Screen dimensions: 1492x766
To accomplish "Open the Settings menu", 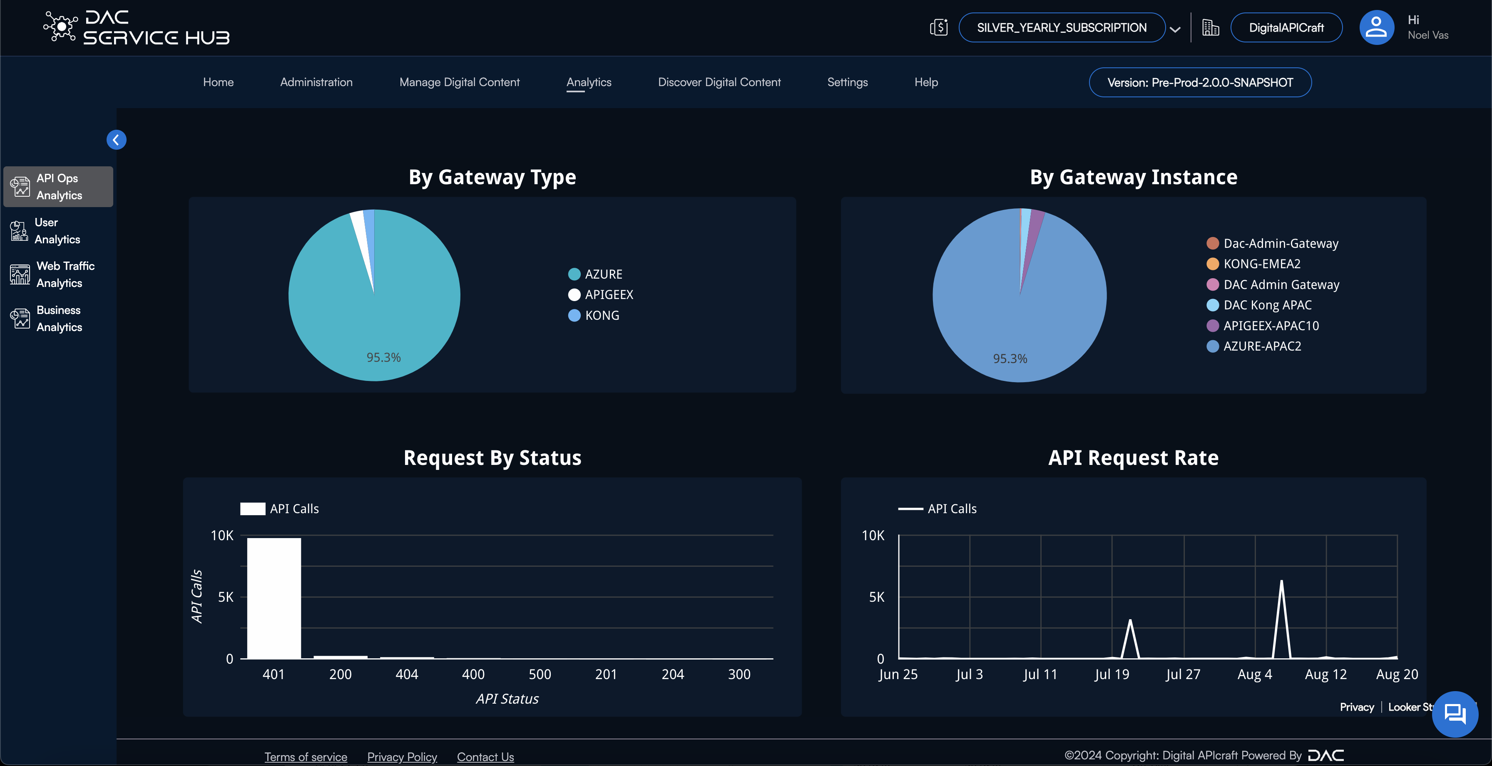I will click(x=847, y=82).
